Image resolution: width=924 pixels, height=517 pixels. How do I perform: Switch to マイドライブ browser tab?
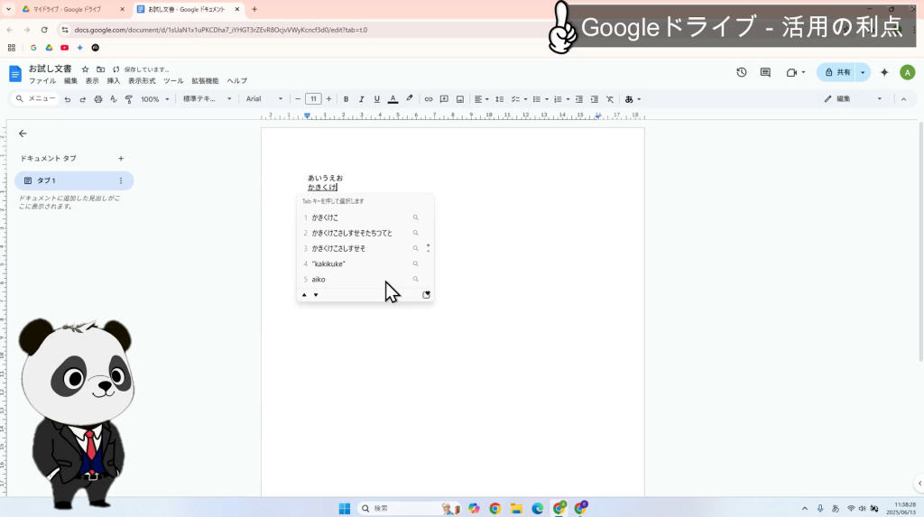(73, 9)
